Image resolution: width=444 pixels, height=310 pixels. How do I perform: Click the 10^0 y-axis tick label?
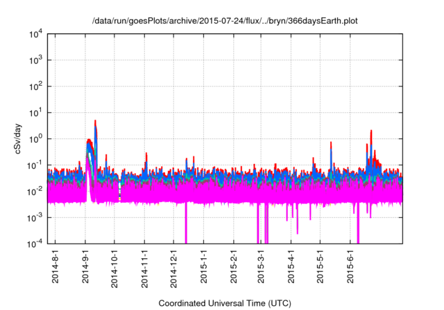(x=35, y=139)
